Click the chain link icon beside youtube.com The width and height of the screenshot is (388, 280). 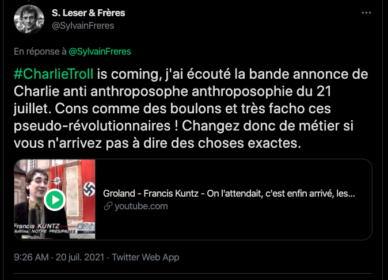click(106, 206)
